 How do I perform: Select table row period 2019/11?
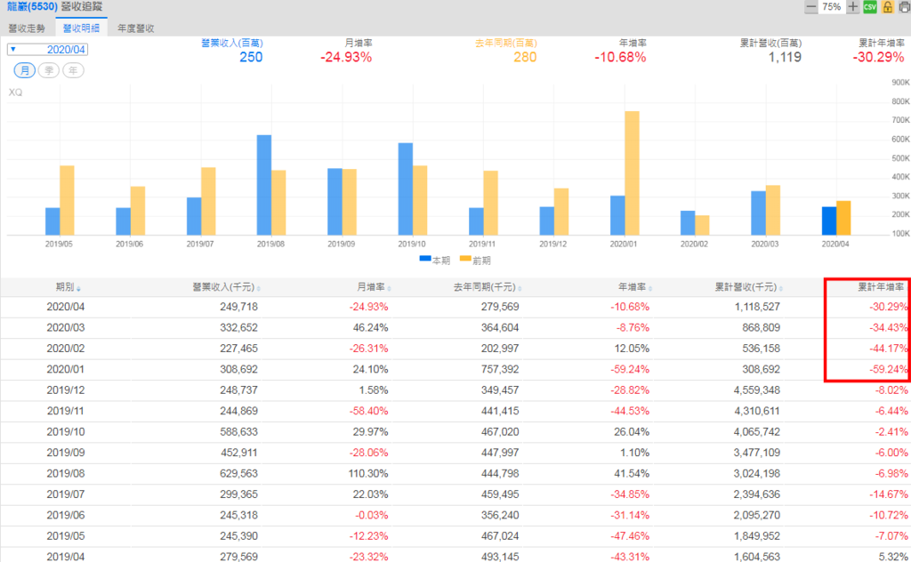point(66,411)
